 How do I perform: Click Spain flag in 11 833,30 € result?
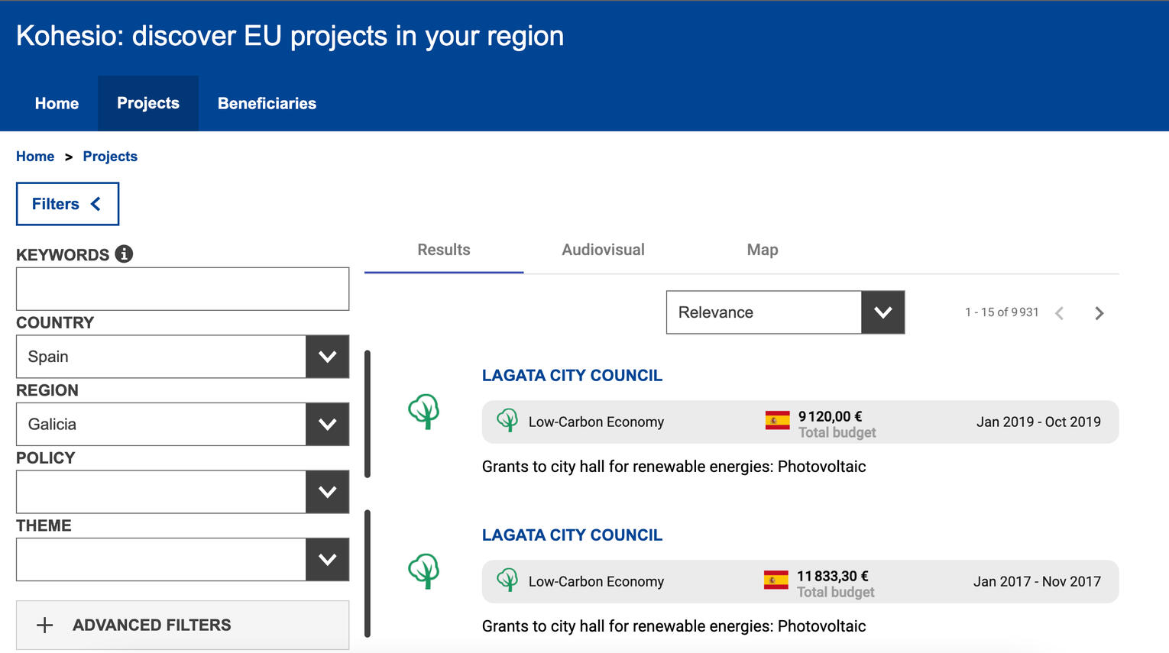pyautogui.click(x=776, y=580)
